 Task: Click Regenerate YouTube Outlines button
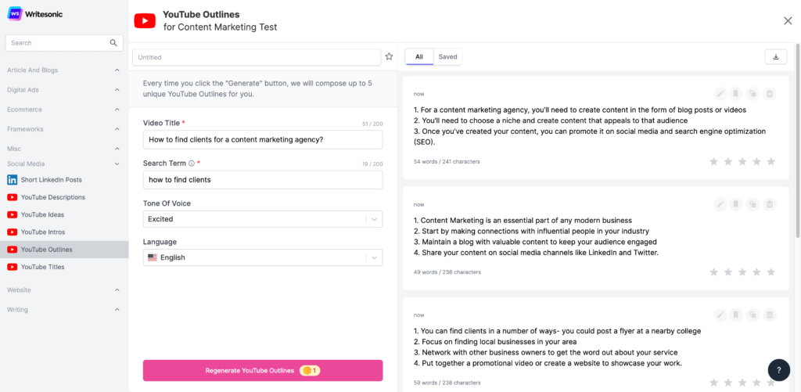[263, 371]
